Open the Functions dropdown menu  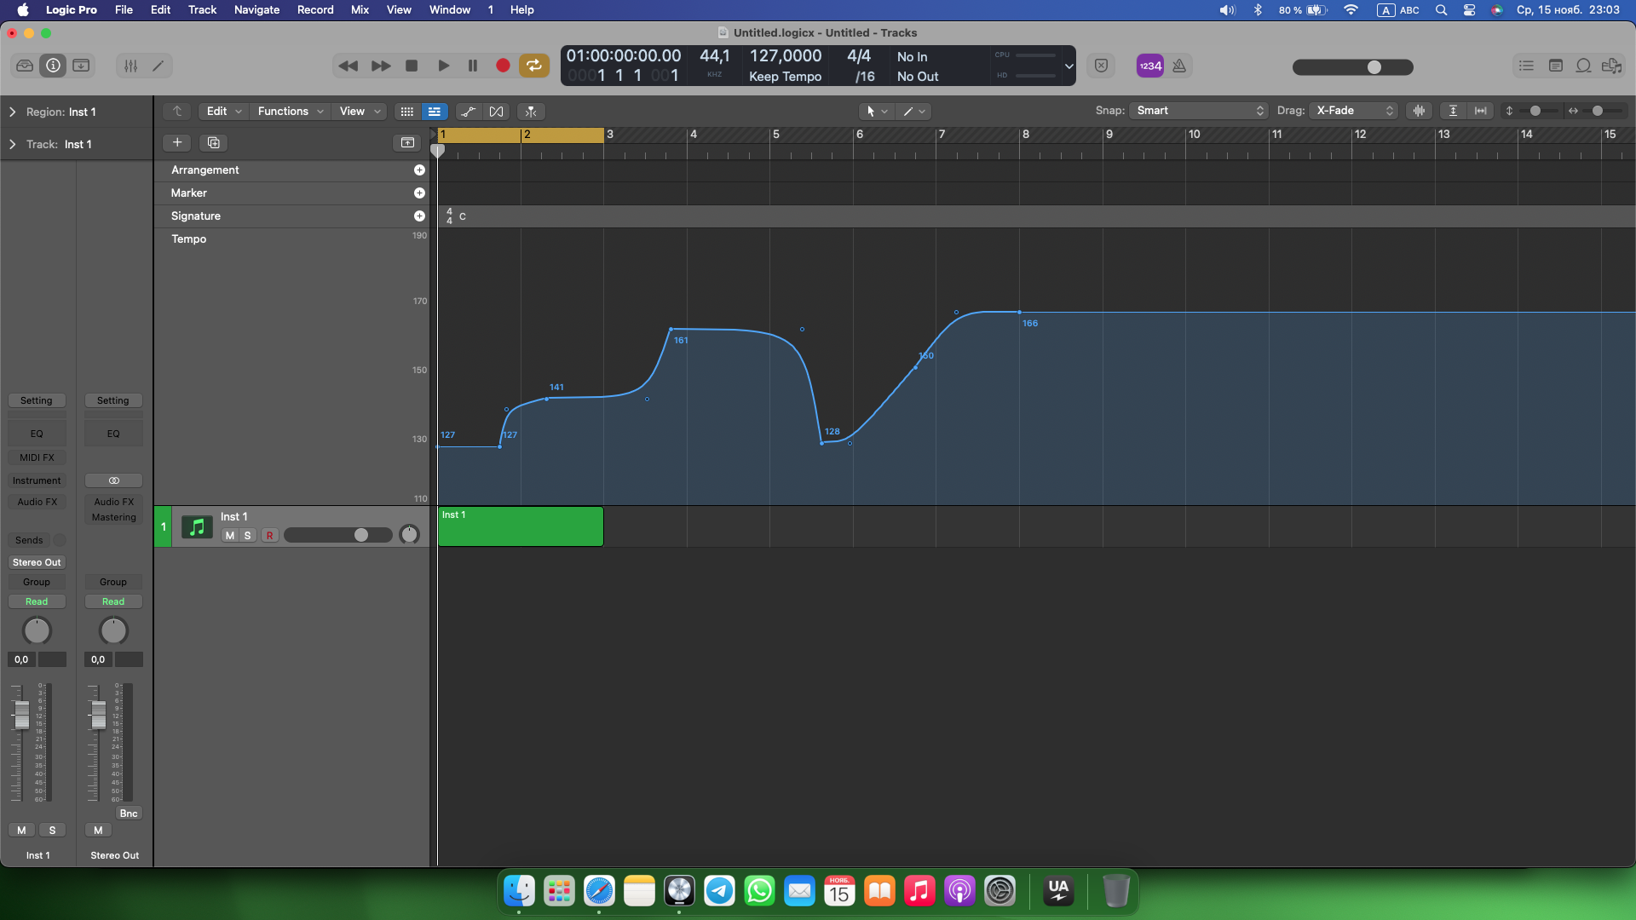pyautogui.click(x=290, y=112)
